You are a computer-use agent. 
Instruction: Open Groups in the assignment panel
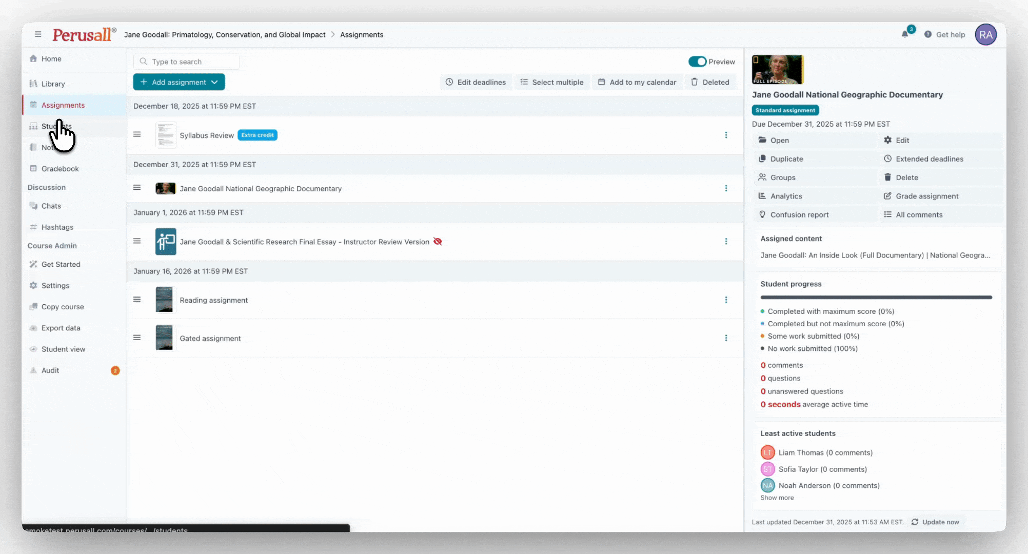pos(815,177)
